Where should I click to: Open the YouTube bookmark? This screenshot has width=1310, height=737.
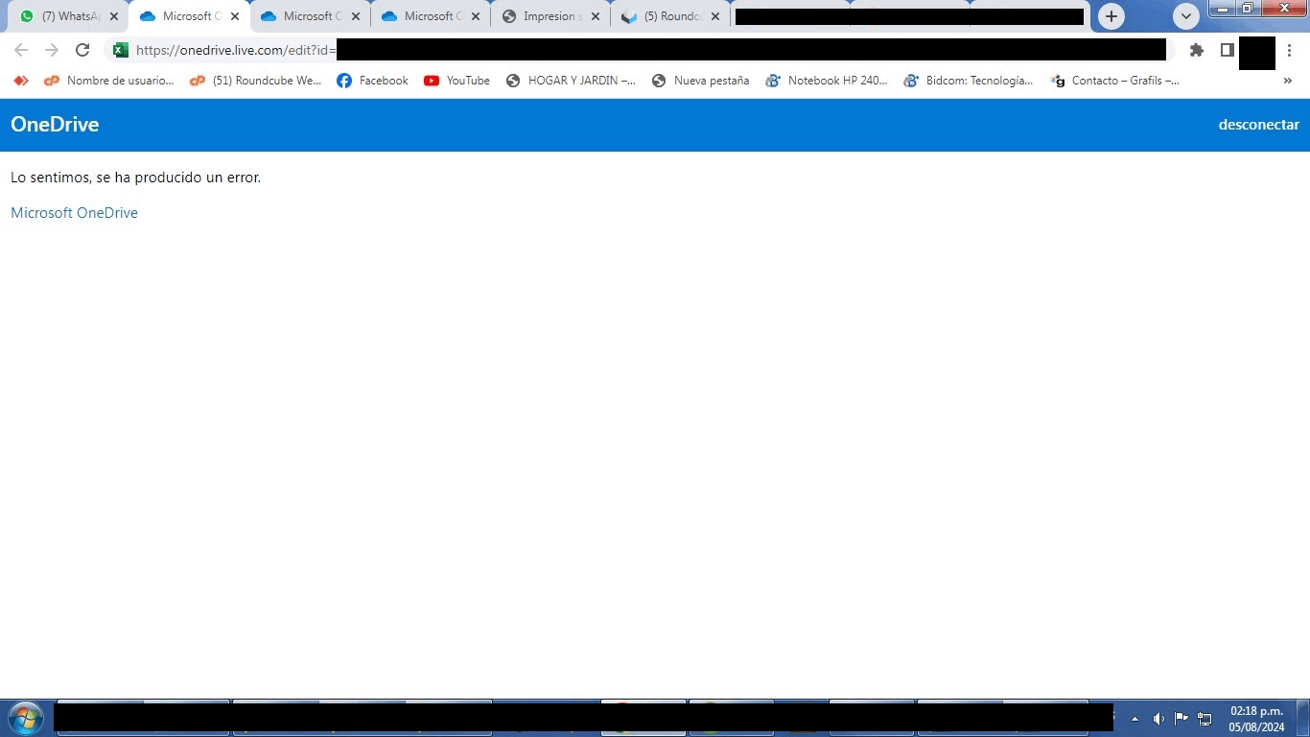(x=457, y=81)
